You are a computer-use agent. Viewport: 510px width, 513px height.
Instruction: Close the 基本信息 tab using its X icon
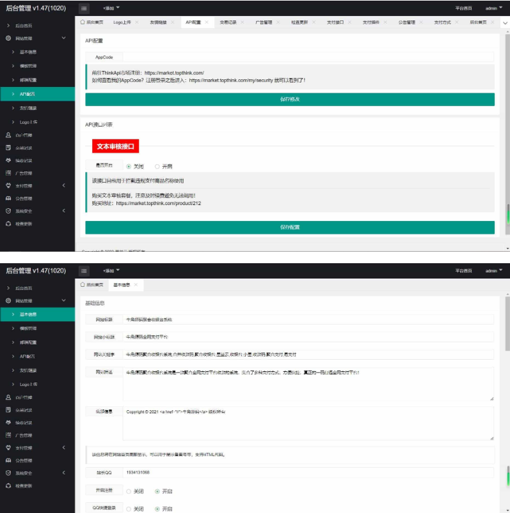click(136, 284)
